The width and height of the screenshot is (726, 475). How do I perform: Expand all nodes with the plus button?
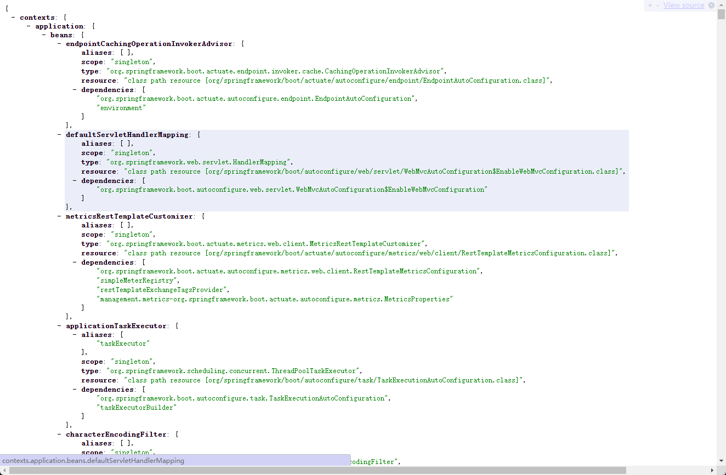(x=650, y=5)
